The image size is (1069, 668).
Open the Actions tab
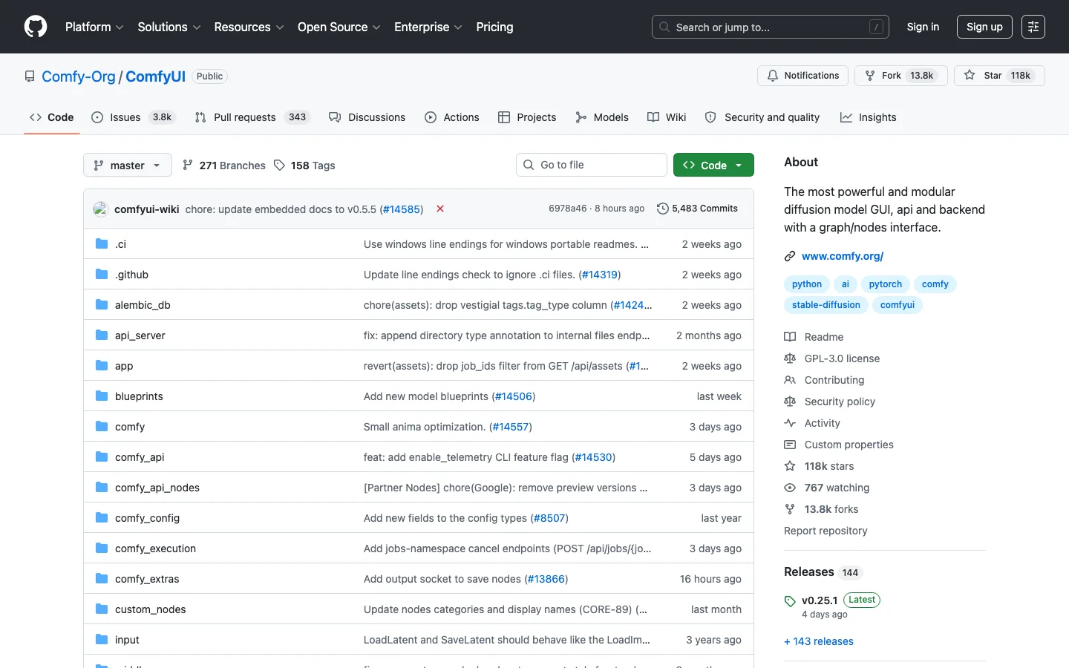[452, 117]
